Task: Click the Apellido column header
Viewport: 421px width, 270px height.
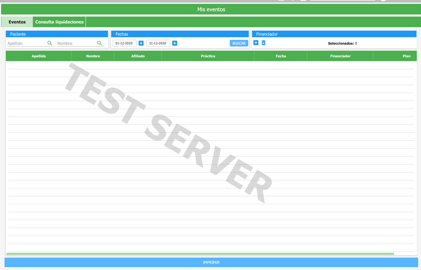Action: 39,56
